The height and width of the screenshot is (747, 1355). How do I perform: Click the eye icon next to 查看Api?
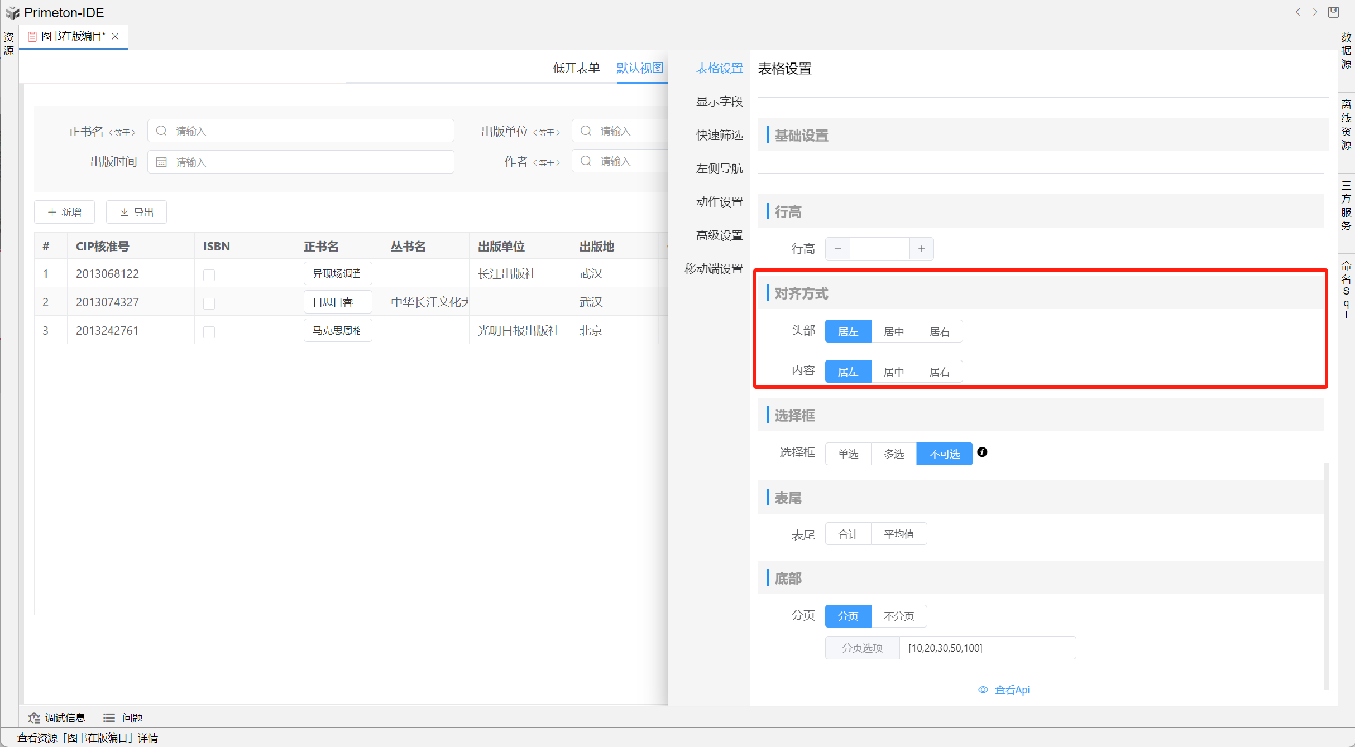[983, 690]
